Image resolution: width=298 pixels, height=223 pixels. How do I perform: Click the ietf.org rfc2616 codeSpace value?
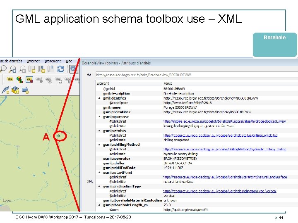(x=187, y=103)
